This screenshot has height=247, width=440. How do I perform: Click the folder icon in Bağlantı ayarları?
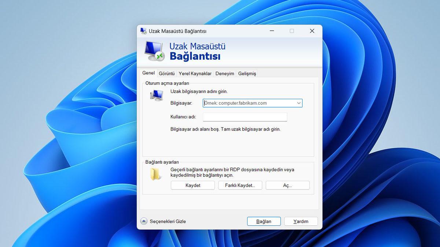click(155, 174)
